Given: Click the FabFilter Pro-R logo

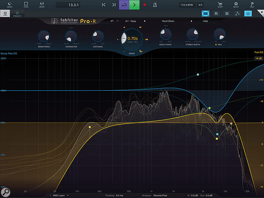Looking at the screenshot, I should point(73,21).
